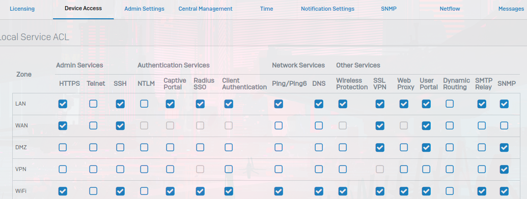
Task: Enable Ping/Ping6 for DMZ zone
Action: click(279, 147)
